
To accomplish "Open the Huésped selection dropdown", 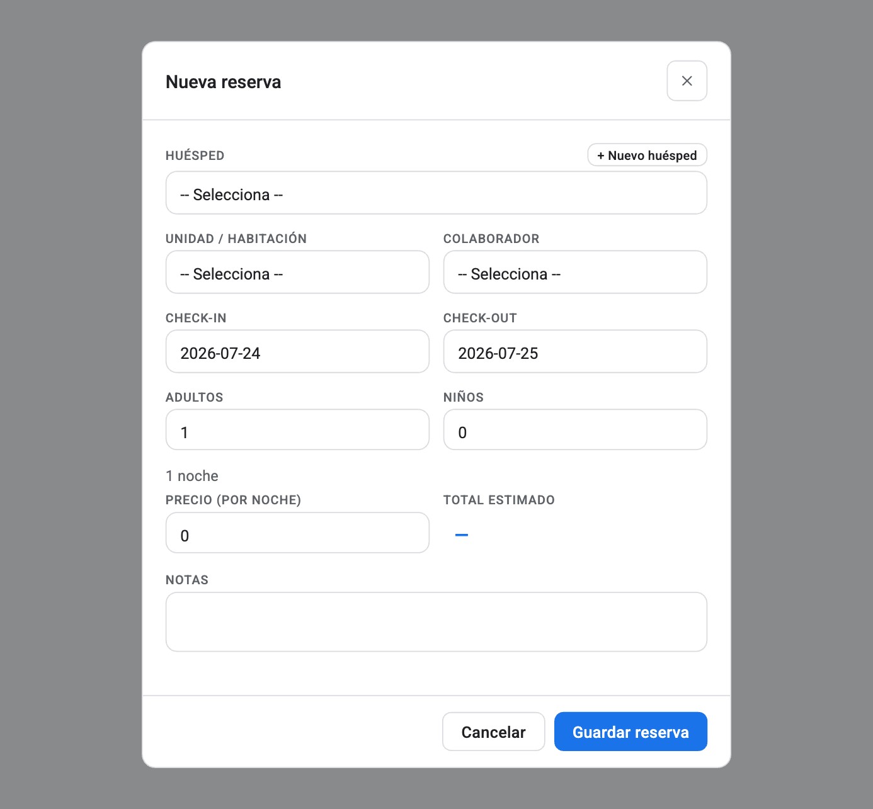I will tap(436, 193).
